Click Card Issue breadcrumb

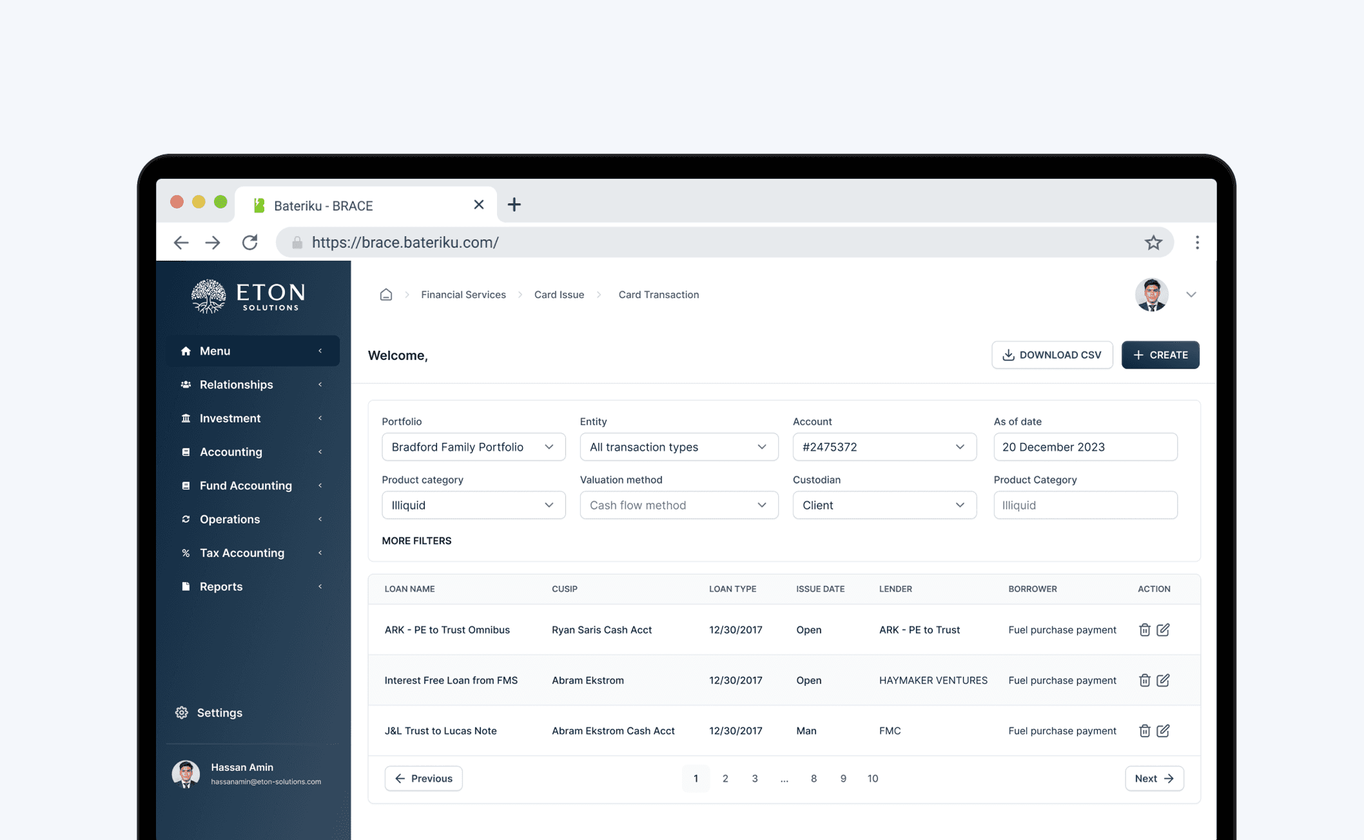click(x=559, y=294)
